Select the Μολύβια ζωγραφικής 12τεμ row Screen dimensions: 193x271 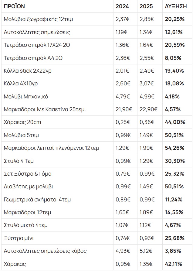[x=97, y=19]
